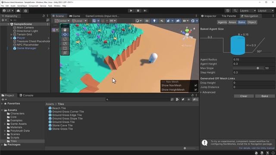Toggle Show NavMesh checkbox

pyautogui.click(x=195, y=85)
